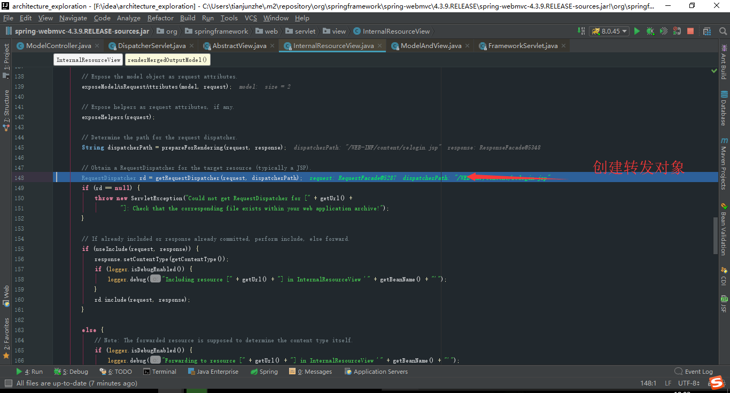Viewport: 730px width, 393px height.
Task: Run with coverage using the mesh arrow icon
Action: 663,32
